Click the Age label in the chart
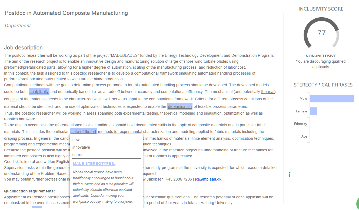Viewport: 359px width, 210px height. [x=304, y=136]
